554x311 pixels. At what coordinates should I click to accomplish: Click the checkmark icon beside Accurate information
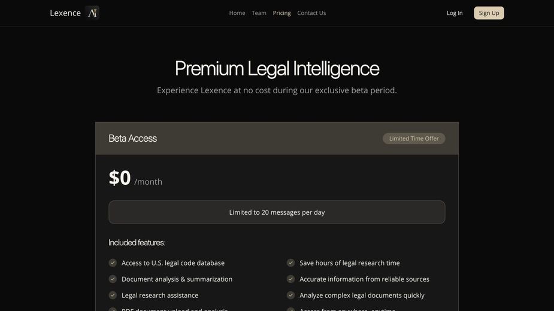[290, 279]
